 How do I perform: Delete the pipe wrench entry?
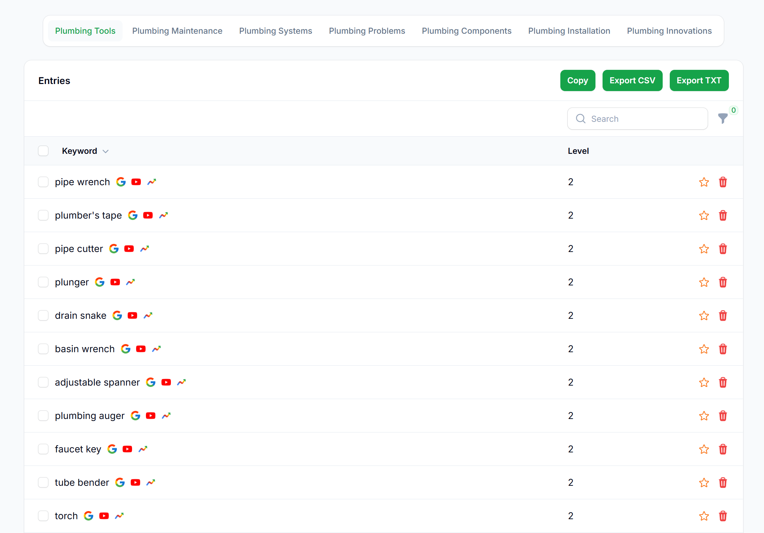click(x=723, y=182)
